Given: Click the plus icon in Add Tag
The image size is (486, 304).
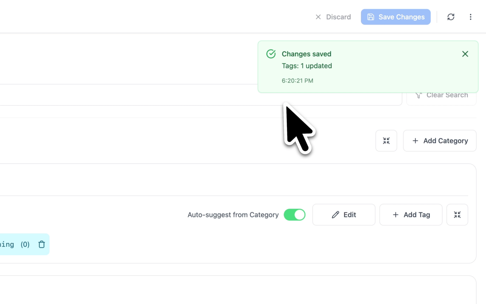Looking at the screenshot, I should click(x=395, y=215).
